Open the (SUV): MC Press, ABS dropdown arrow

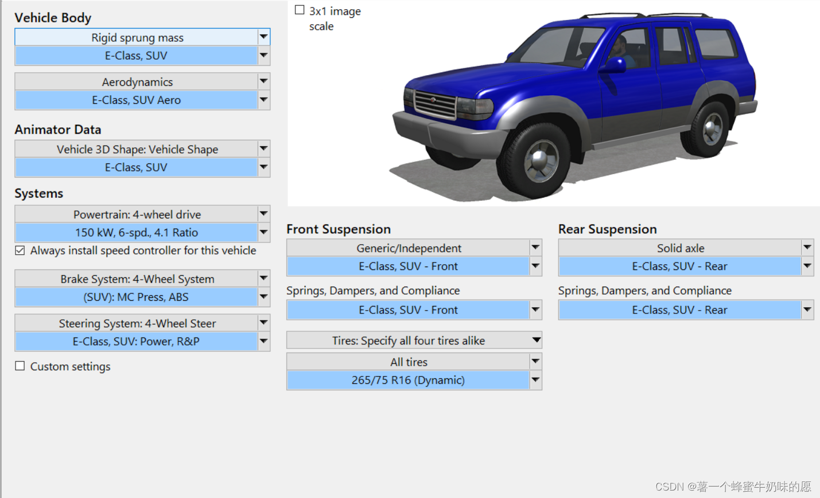coord(263,297)
